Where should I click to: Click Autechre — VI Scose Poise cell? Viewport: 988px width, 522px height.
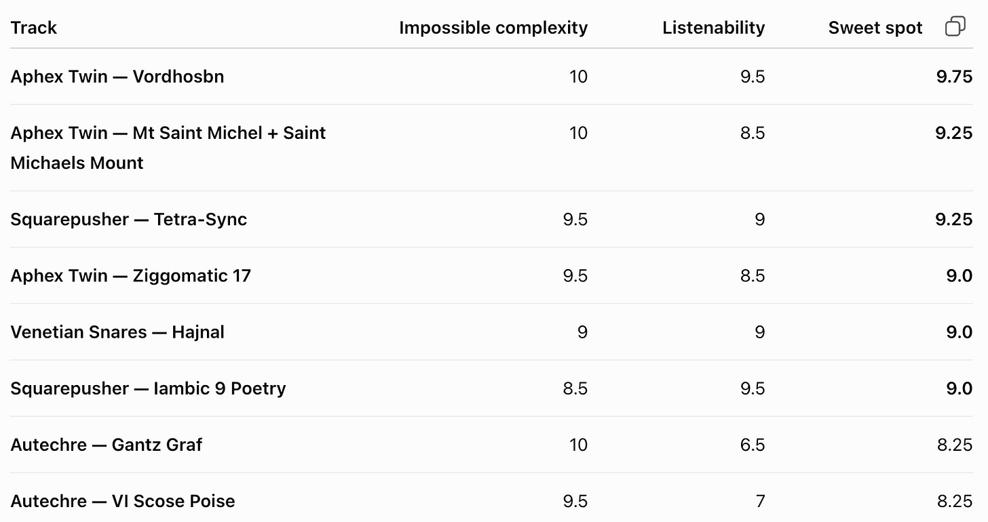(x=123, y=501)
